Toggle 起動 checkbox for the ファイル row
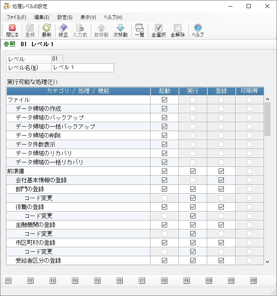 click(164, 100)
